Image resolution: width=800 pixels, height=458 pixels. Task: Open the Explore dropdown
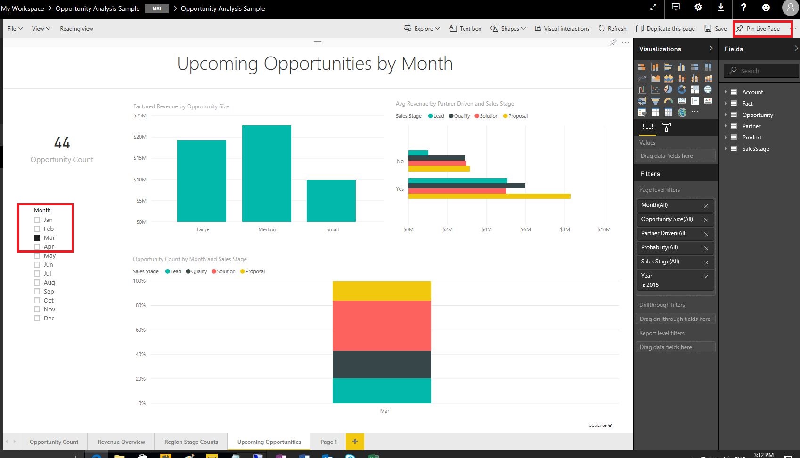pos(422,29)
